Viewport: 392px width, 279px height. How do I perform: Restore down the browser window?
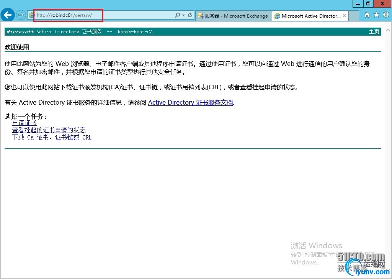368,4
